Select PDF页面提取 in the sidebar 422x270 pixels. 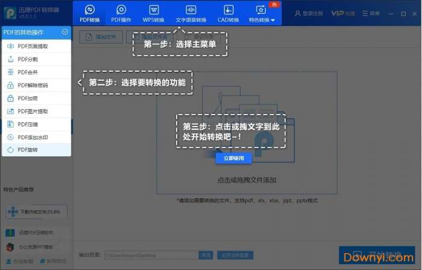tap(36, 46)
